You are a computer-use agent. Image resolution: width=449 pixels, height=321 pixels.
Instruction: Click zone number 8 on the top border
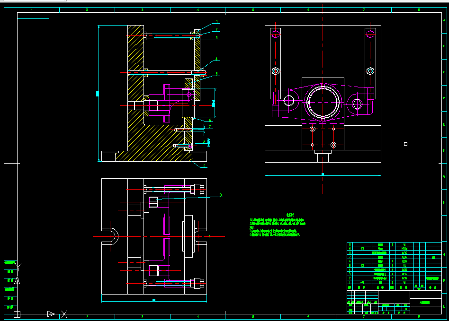click(419, 10)
